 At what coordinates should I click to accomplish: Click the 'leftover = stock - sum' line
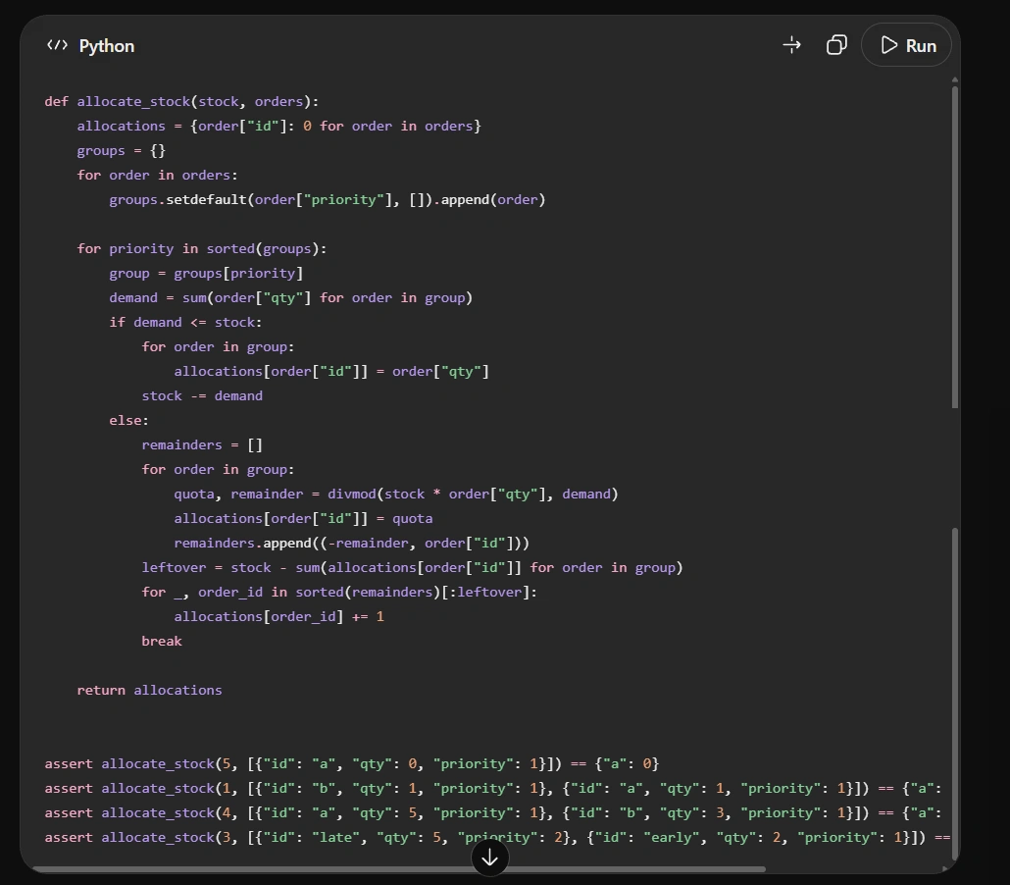point(412,568)
